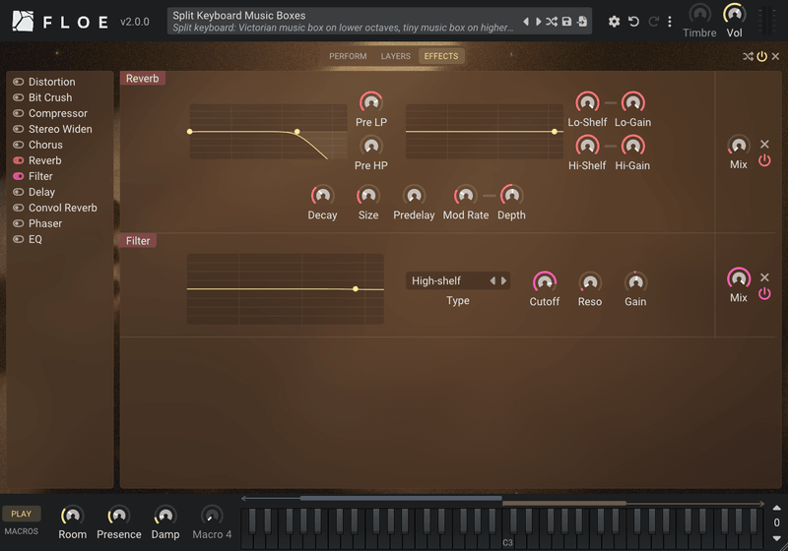788x551 pixels.
Task: Enable the EQ effect toggle
Action: [x=19, y=239]
